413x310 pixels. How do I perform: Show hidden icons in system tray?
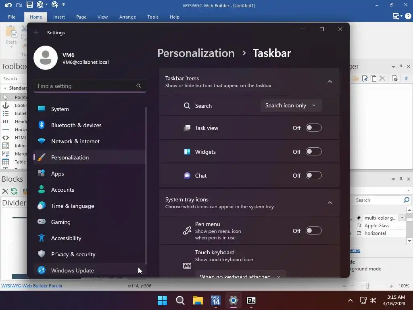tap(350, 300)
